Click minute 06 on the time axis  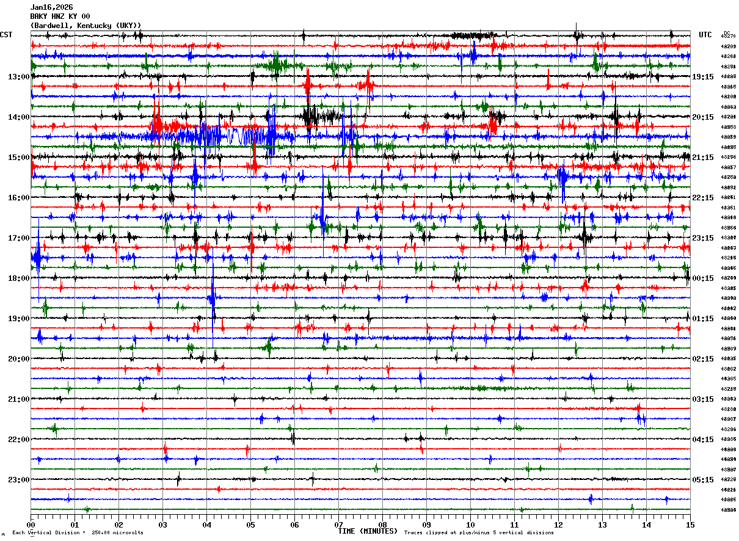pyautogui.click(x=294, y=525)
